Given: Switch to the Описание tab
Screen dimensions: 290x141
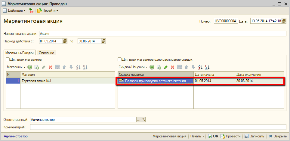Looking at the screenshot, I should pos(46,53).
